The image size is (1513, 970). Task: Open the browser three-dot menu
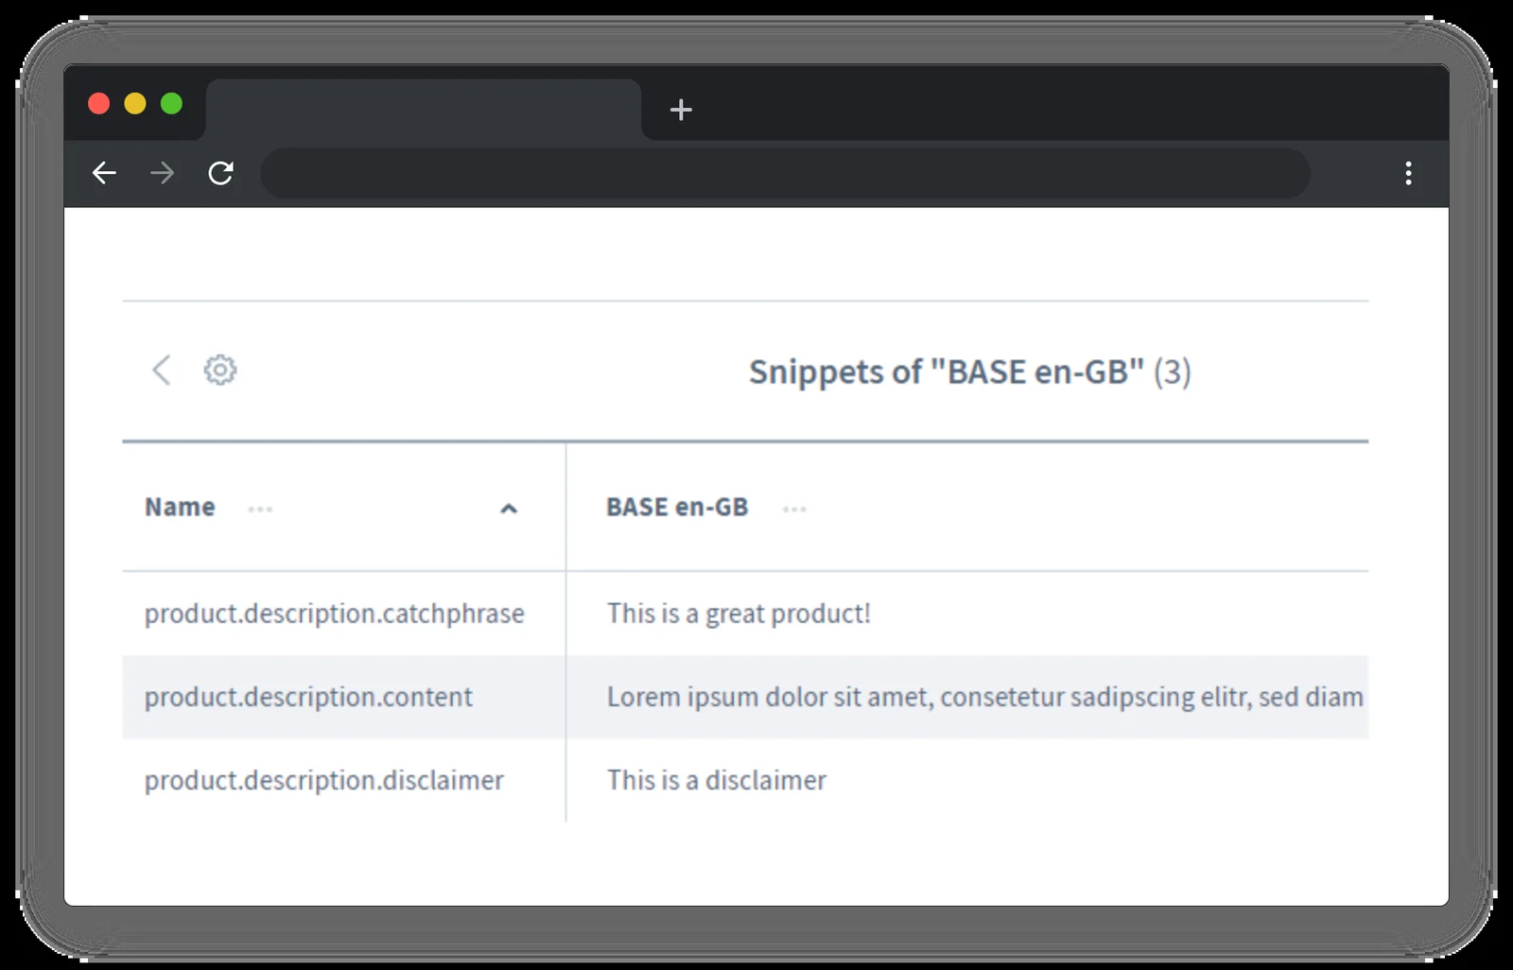tap(1408, 173)
